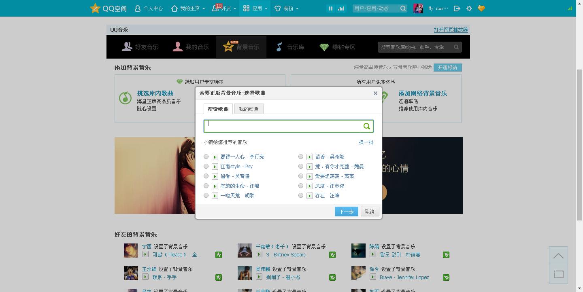Screen dimensions: 583x292
Task: Click the back-to-top arrow button
Action: click(558, 256)
